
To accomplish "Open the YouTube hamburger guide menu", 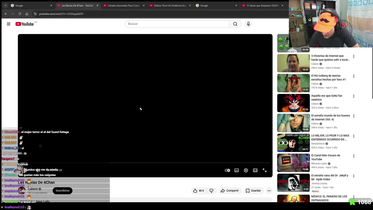I will pyautogui.click(x=8, y=24).
